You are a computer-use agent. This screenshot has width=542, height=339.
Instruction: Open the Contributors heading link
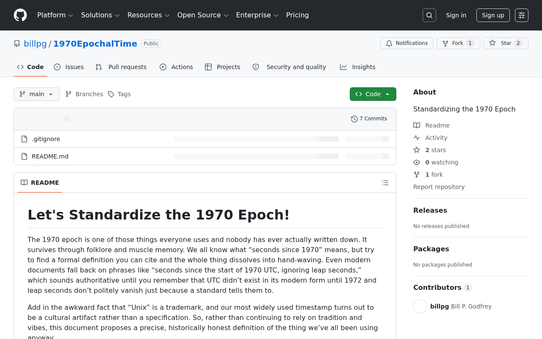coord(442,288)
